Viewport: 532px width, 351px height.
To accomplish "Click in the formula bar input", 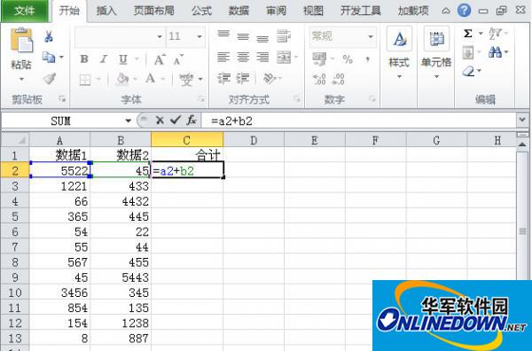I will [359, 121].
